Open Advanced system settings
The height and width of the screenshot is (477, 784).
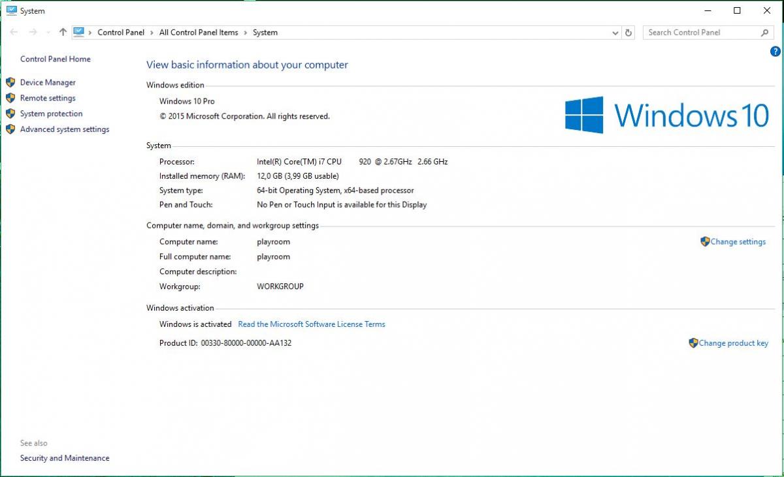(x=65, y=129)
